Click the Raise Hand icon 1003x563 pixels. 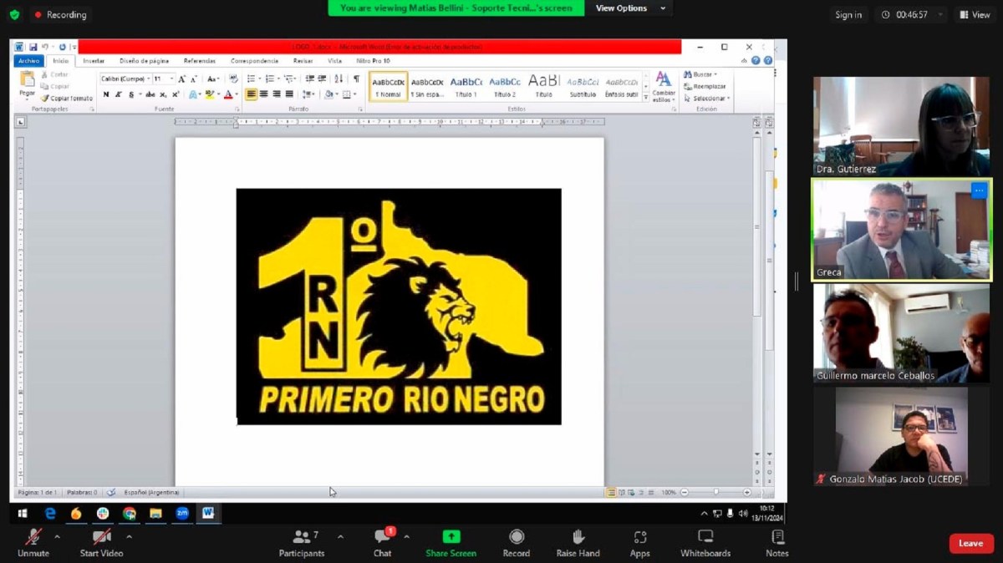point(578,537)
